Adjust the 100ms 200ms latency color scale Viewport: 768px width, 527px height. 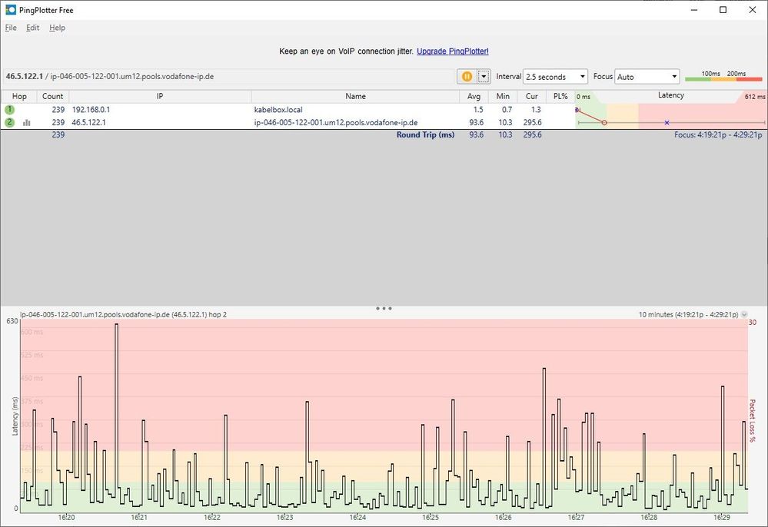[x=723, y=76]
